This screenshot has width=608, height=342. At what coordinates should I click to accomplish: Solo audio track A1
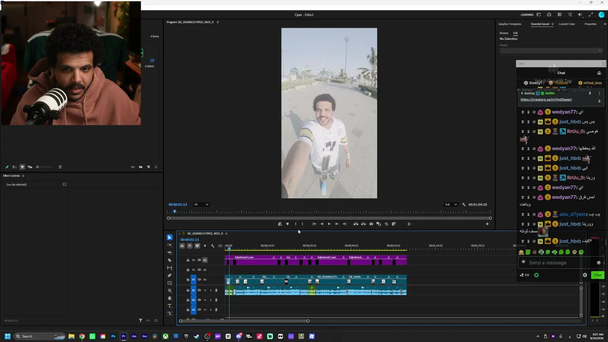(x=211, y=290)
